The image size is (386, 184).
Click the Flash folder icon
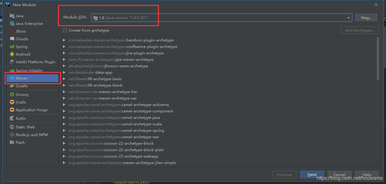click(12, 142)
